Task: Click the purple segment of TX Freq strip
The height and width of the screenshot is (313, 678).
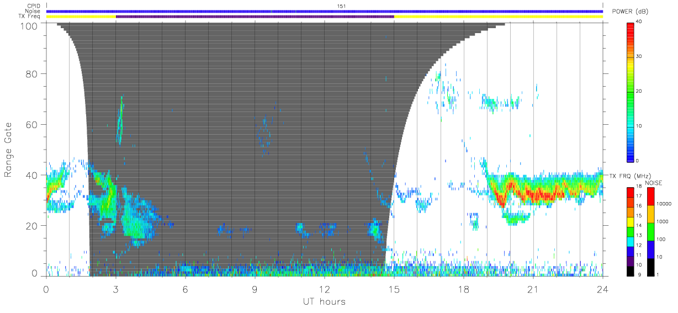Action: (255, 17)
